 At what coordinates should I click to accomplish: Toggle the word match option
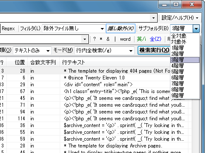click(x=125, y=39)
